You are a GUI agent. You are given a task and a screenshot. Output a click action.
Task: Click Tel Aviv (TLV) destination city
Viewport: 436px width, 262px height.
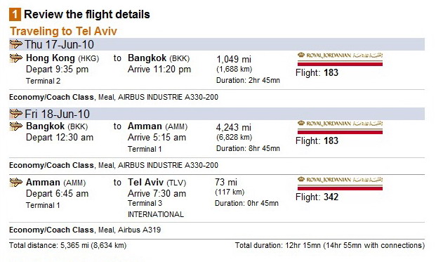pyautogui.click(x=157, y=183)
